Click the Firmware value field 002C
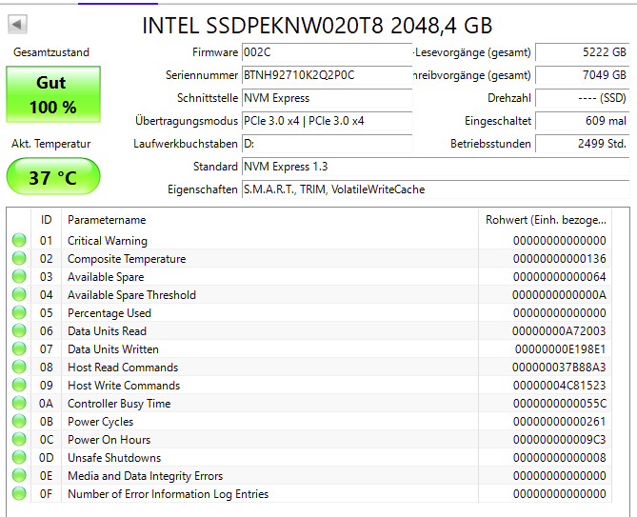 click(x=327, y=52)
